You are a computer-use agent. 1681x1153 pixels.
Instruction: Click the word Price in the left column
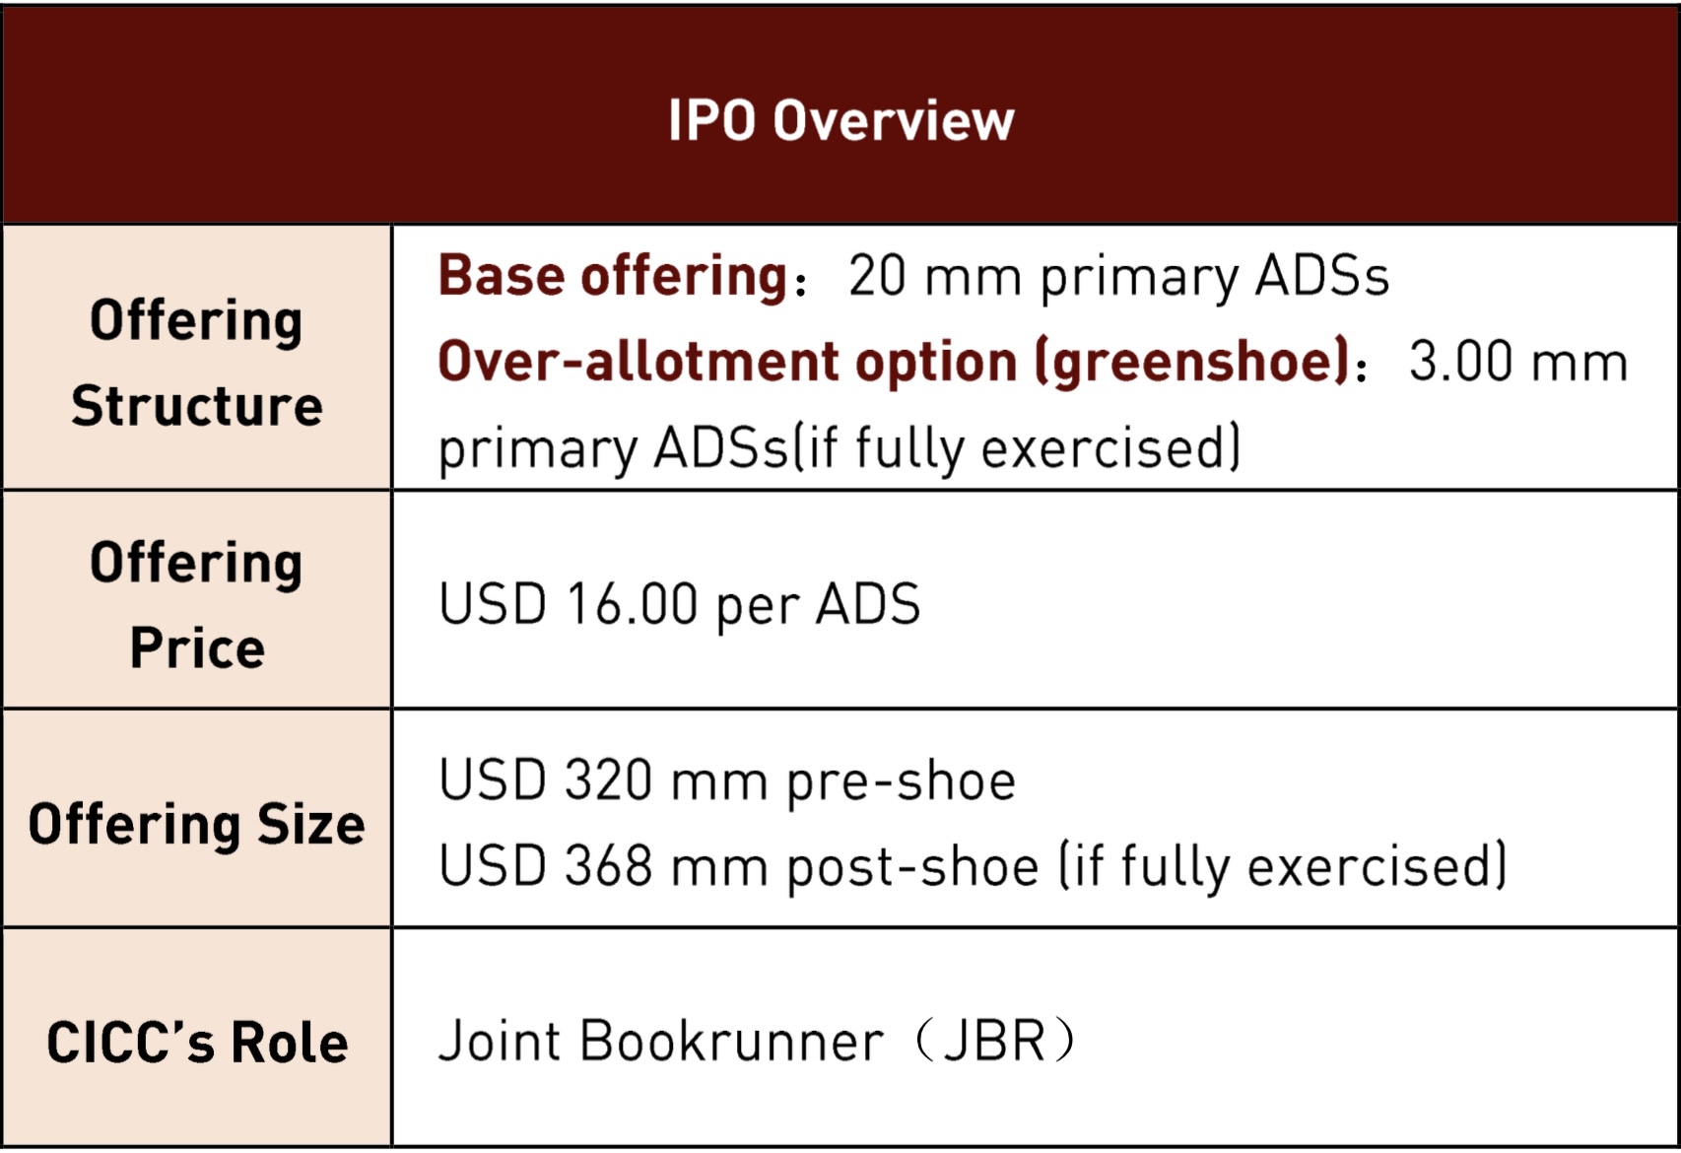point(197,648)
